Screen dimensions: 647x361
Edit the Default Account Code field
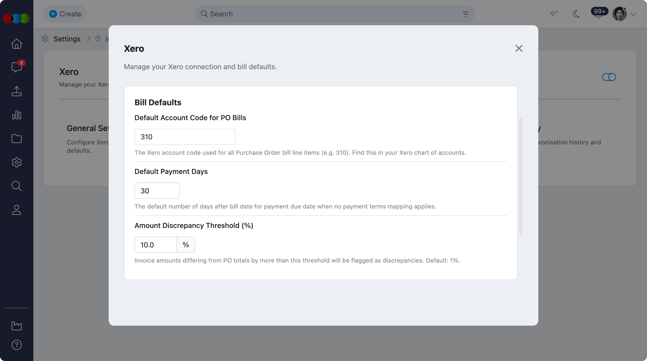185,137
